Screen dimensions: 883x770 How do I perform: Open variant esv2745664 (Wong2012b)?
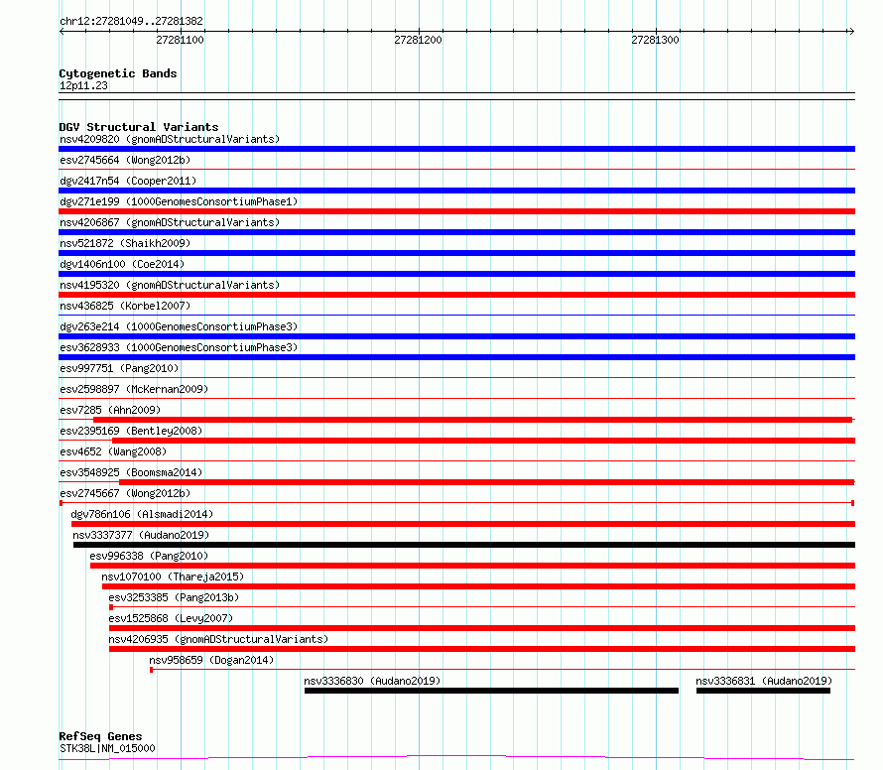click(125, 160)
